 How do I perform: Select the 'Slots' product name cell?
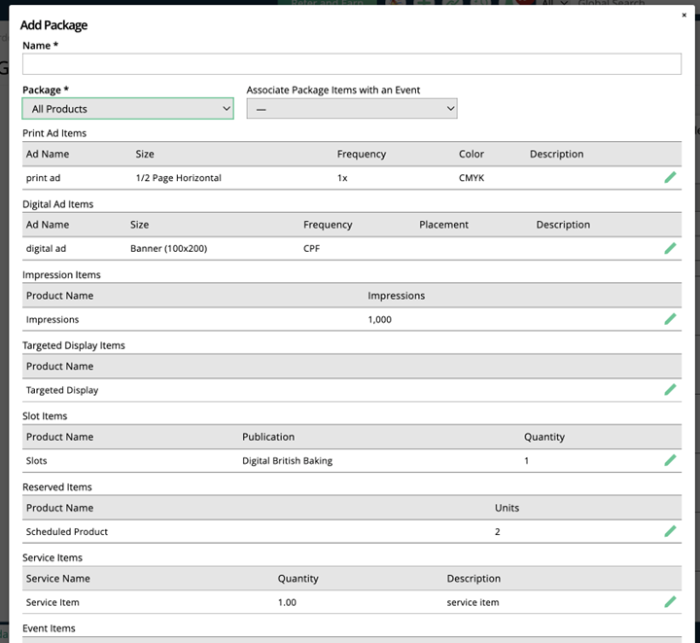click(36, 460)
